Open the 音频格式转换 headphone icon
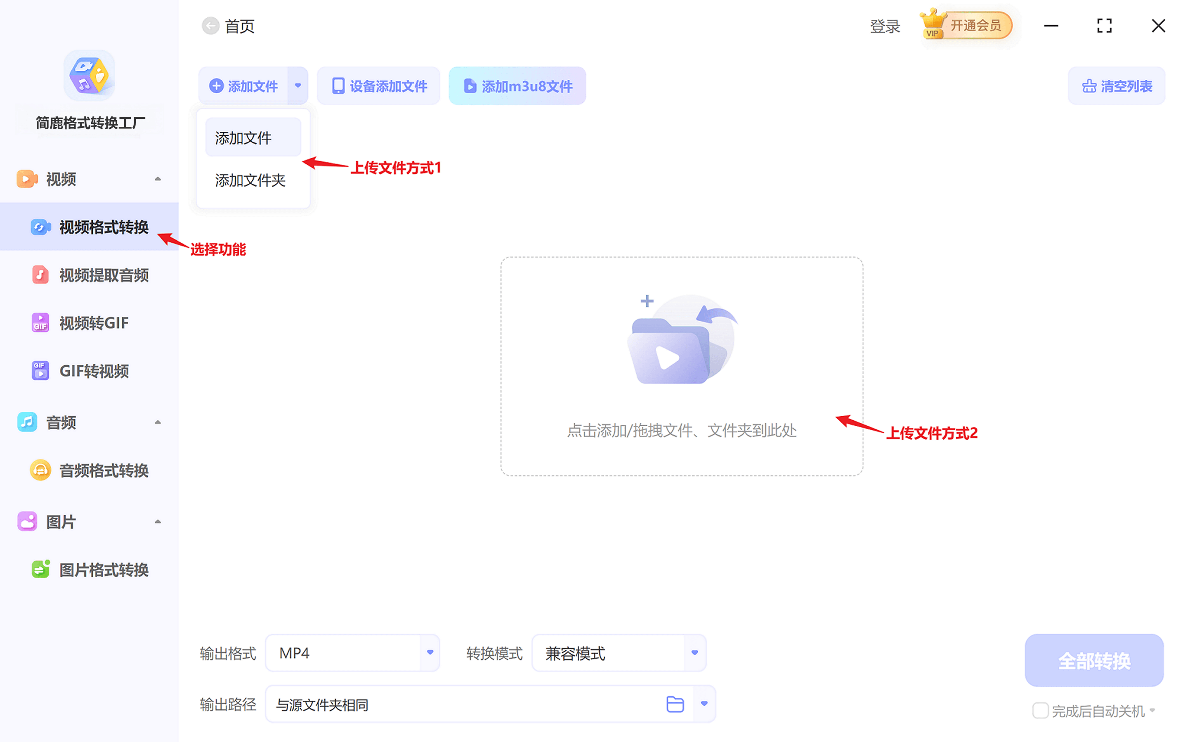This screenshot has width=1183, height=742. pyautogui.click(x=40, y=470)
